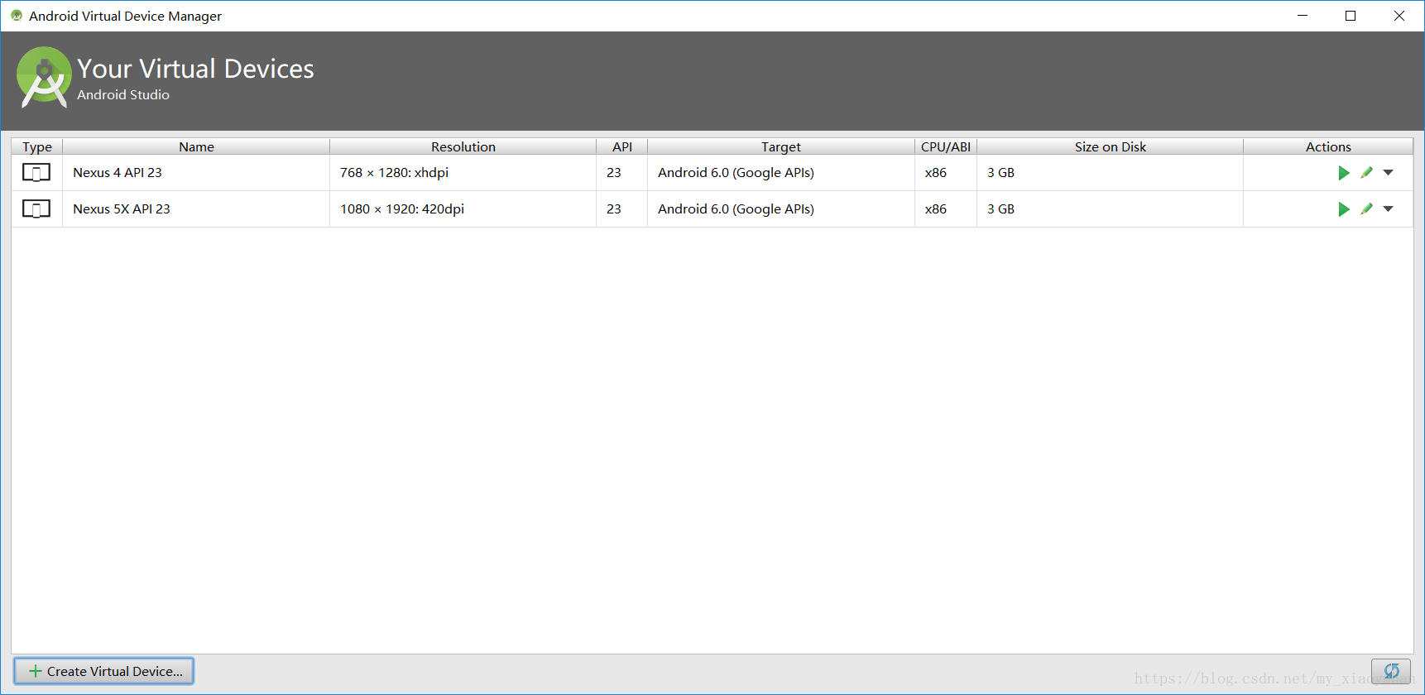The image size is (1425, 695).
Task: Close the AVD Manager window
Action: [1399, 16]
